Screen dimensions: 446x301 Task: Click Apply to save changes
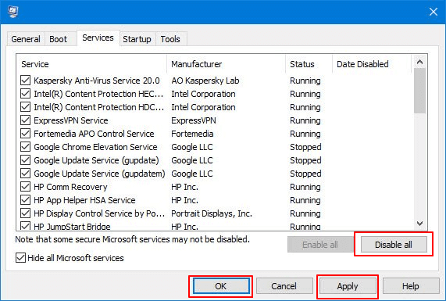click(x=348, y=286)
